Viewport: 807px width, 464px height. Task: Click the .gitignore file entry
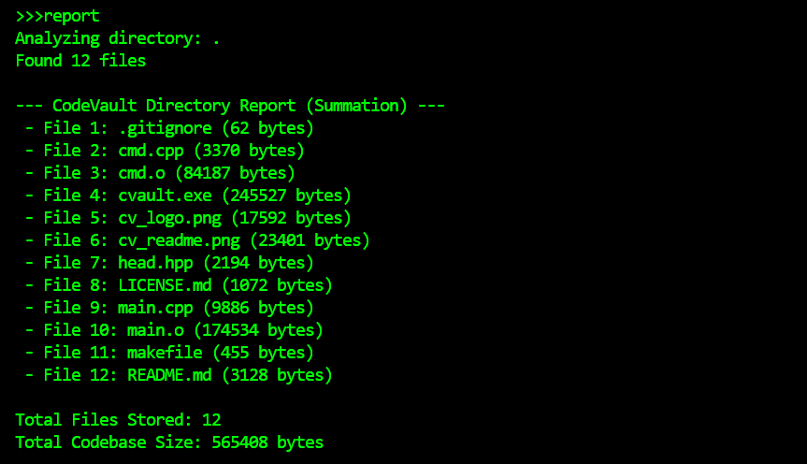pyautogui.click(x=169, y=128)
